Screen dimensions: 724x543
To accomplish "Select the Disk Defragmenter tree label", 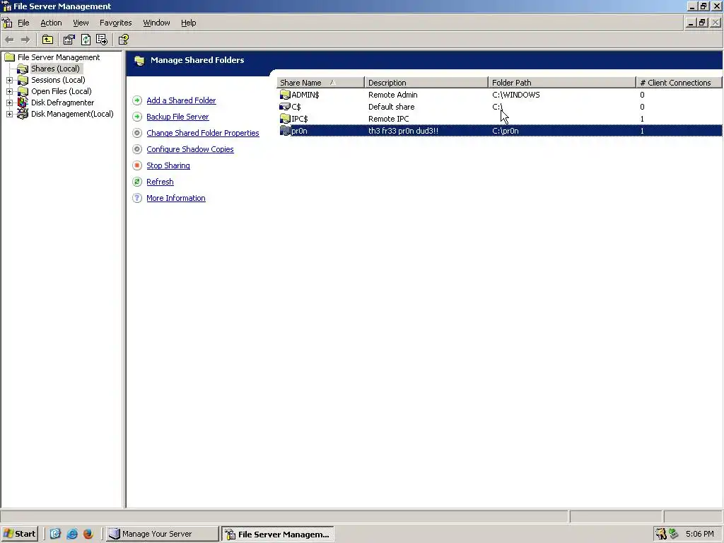I will point(62,103).
